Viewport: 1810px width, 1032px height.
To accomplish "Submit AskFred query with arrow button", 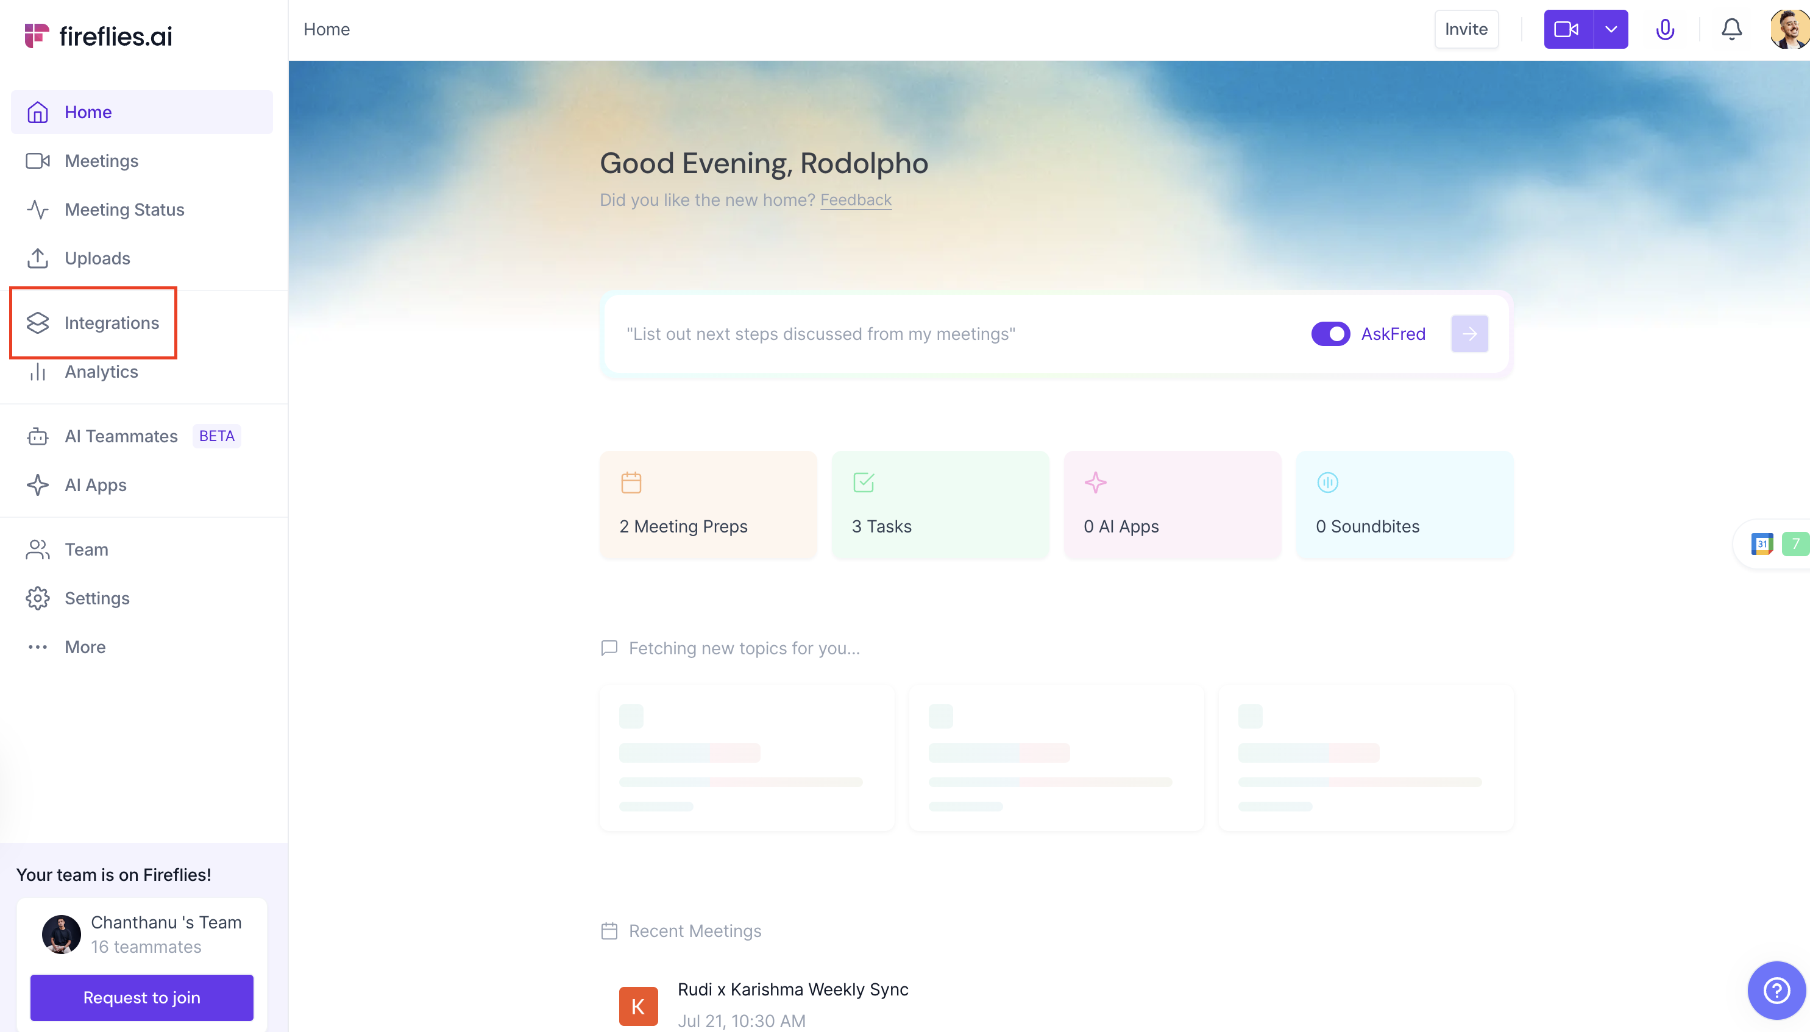I will (x=1469, y=334).
